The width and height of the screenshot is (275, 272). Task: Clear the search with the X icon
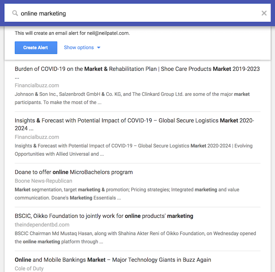[x=264, y=13]
